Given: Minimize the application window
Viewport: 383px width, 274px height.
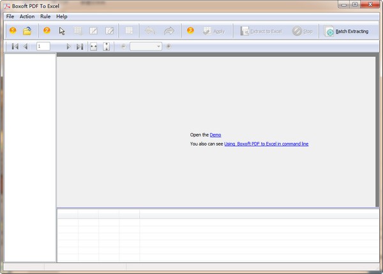Looking at the screenshot, I should pos(344,4).
